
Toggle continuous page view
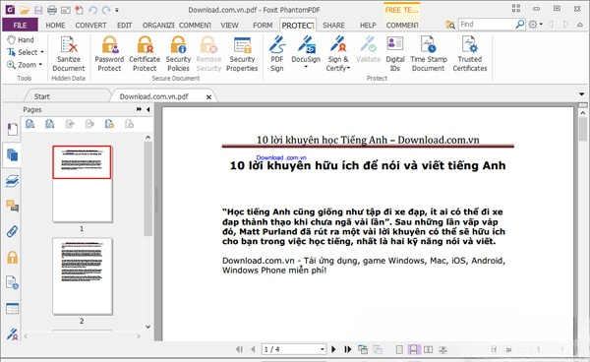pos(413,349)
